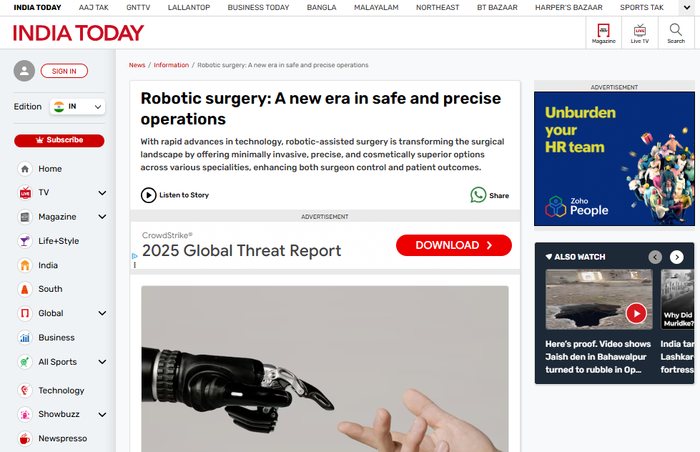Click the Search magnifier icon
The width and height of the screenshot is (700, 452).
coord(676,30)
